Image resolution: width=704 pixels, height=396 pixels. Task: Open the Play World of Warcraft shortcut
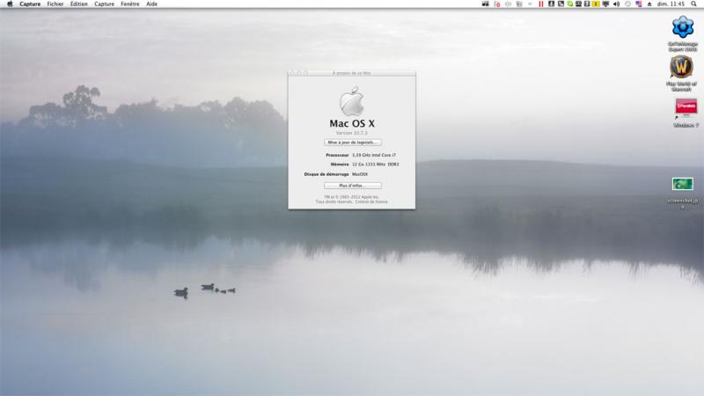pos(681,68)
